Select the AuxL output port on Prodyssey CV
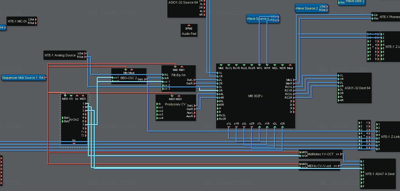This screenshot has height=191, width=400. [195, 113]
